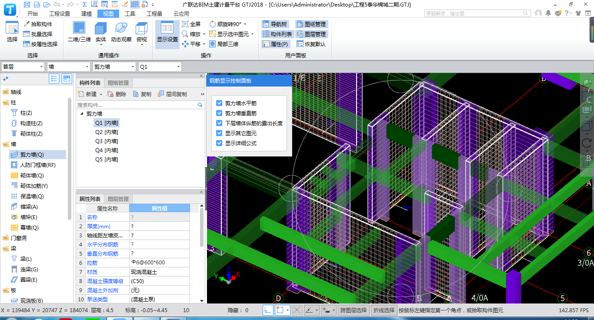Click the 平移 pan tool
Screen dimensions: 594x320
click(x=192, y=44)
